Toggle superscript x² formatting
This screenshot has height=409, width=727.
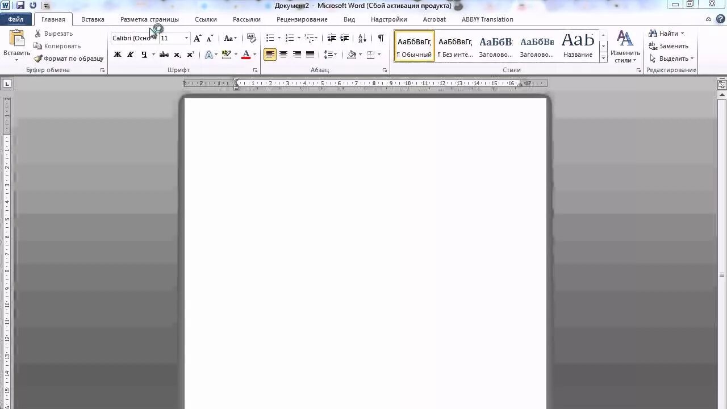(191, 55)
